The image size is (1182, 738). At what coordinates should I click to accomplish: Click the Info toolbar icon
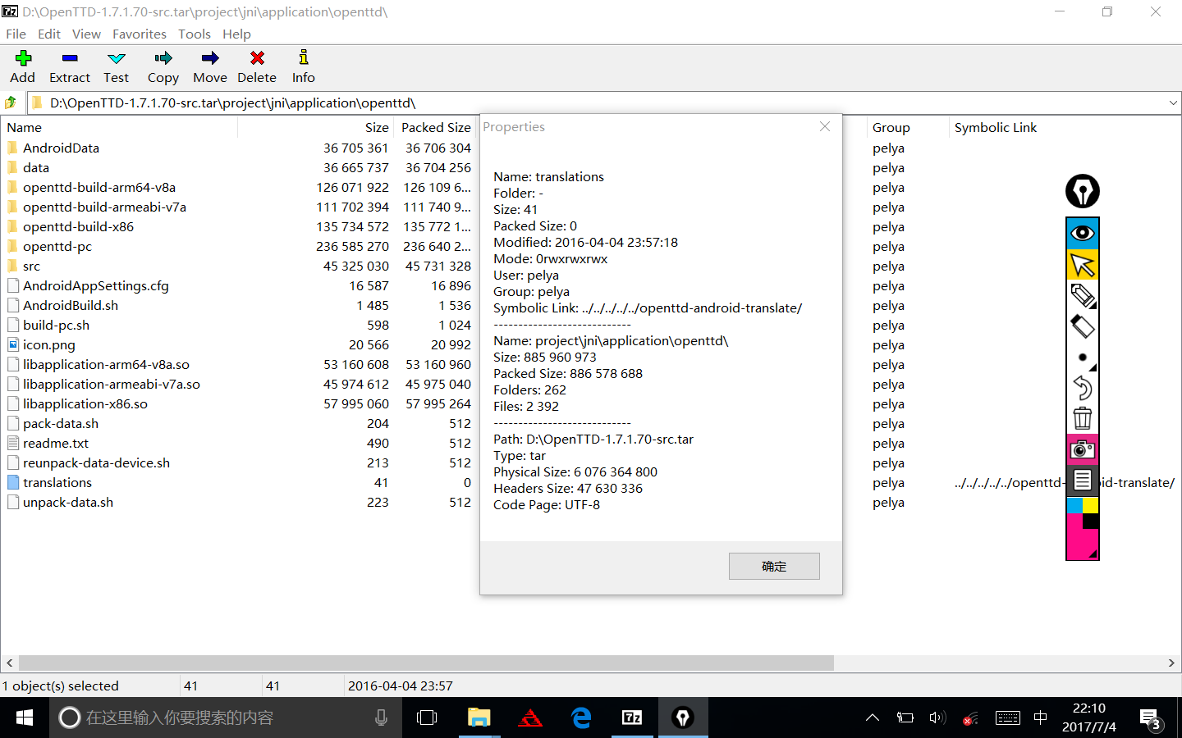(304, 57)
